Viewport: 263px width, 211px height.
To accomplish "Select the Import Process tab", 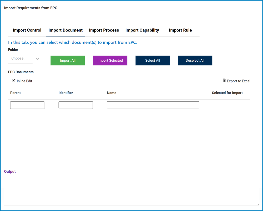I will click(x=104, y=30).
